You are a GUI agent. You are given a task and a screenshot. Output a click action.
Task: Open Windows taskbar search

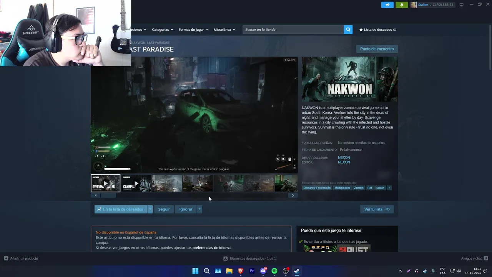[x=206, y=271]
